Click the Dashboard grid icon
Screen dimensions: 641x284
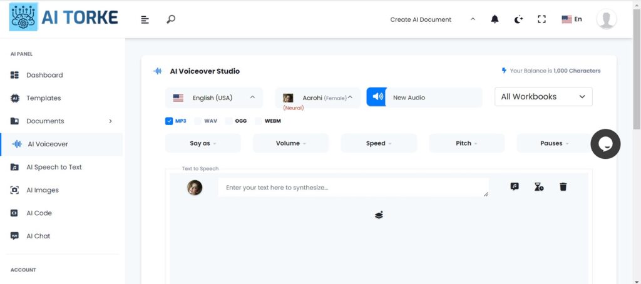(14, 75)
